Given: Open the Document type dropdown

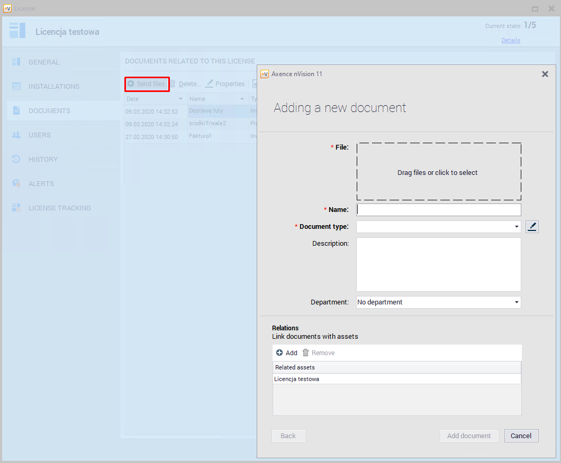Looking at the screenshot, I should coord(517,227).
